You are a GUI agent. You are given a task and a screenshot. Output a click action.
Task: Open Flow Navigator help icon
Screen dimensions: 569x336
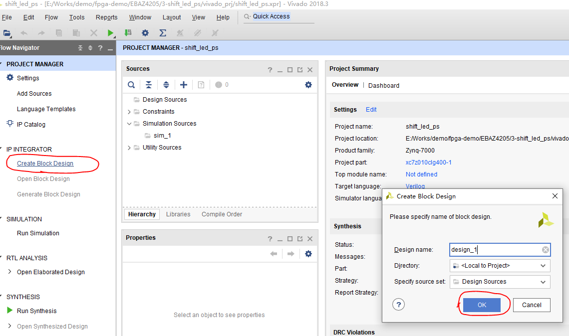(x=100, y=48)
